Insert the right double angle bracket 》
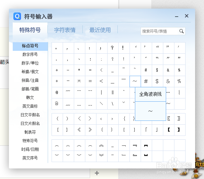204x179 pixels. [x=91, y=130]
